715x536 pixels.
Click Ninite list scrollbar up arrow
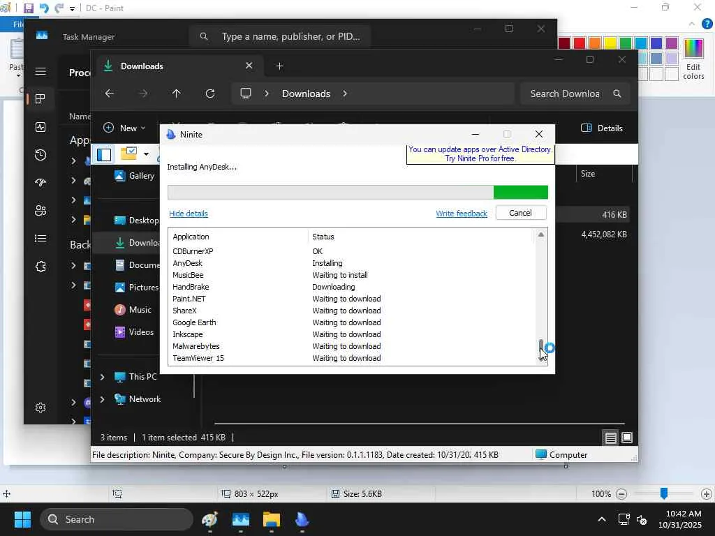click(541, 235)
